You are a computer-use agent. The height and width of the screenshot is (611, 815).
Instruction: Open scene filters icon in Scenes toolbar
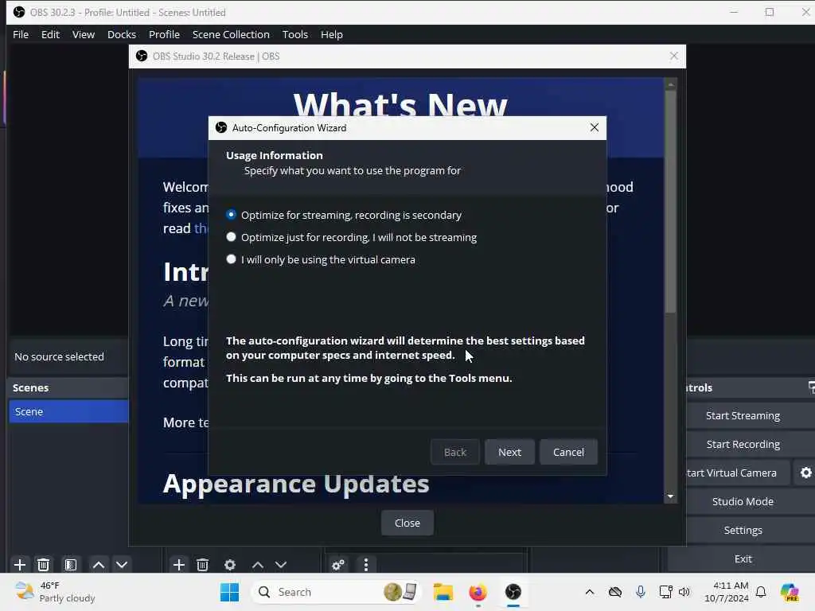[x=71, y=564]
